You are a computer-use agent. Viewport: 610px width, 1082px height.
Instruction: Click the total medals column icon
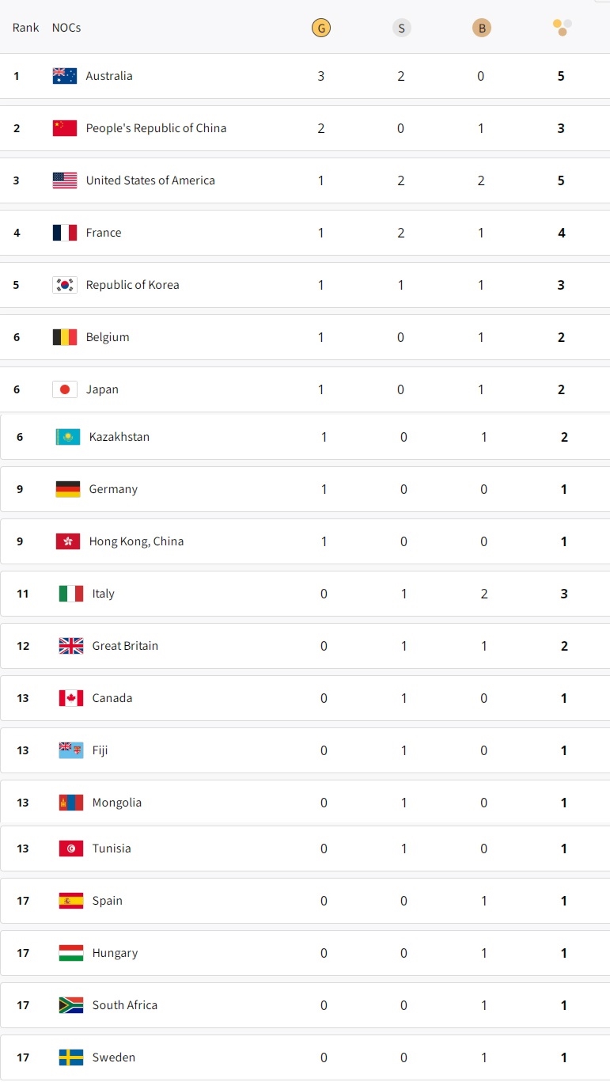coord(562,28)
